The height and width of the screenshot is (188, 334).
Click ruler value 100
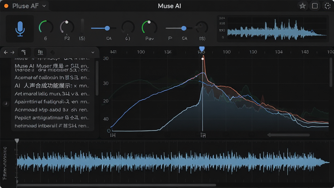(141, 52)
